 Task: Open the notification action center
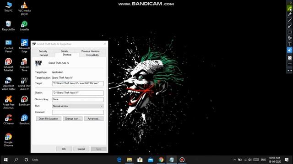(x=287, y=160)
